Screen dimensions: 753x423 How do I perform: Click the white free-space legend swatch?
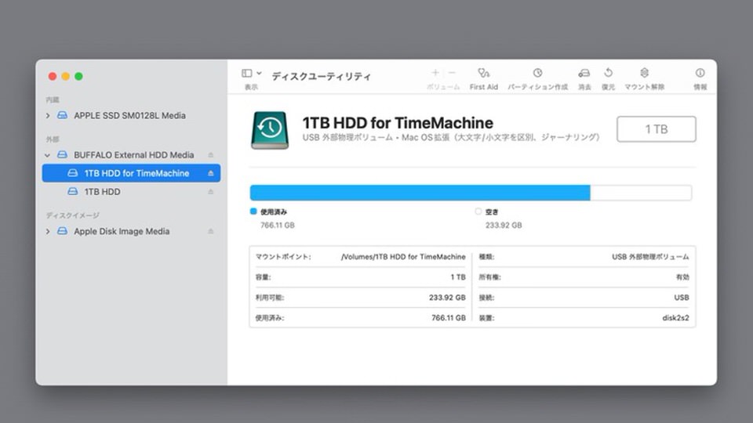[478, 211]
